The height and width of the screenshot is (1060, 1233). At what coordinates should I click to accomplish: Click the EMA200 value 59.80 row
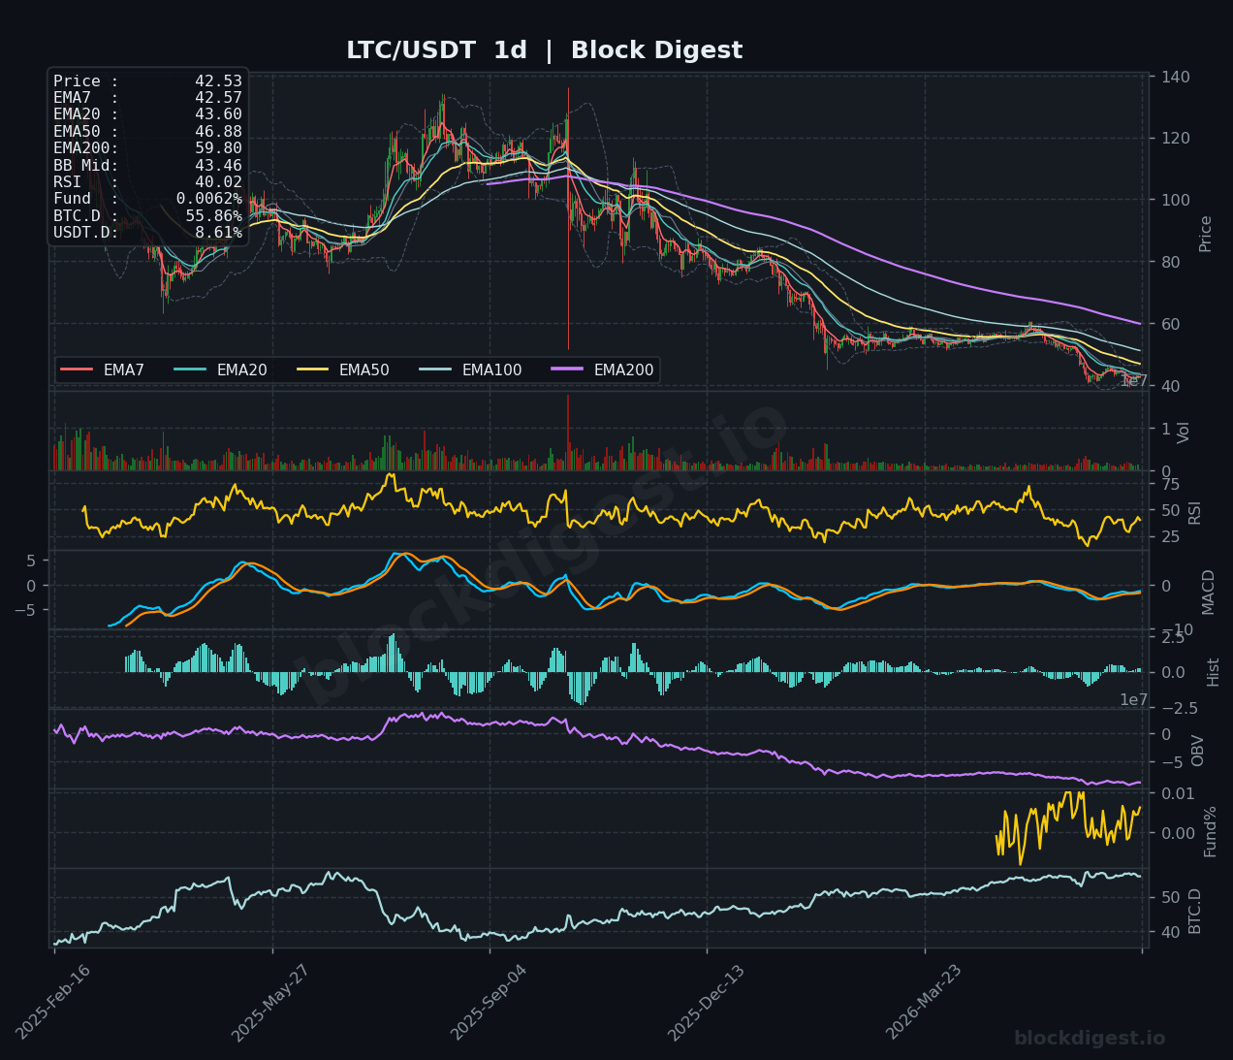[147, 148]
